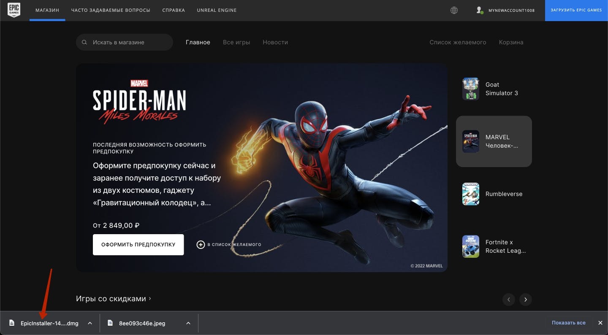Click the От 2 849,00 ₽ price
Image resolution: width=608 pixels, height=335 pixels.
(x=116, y=225)
